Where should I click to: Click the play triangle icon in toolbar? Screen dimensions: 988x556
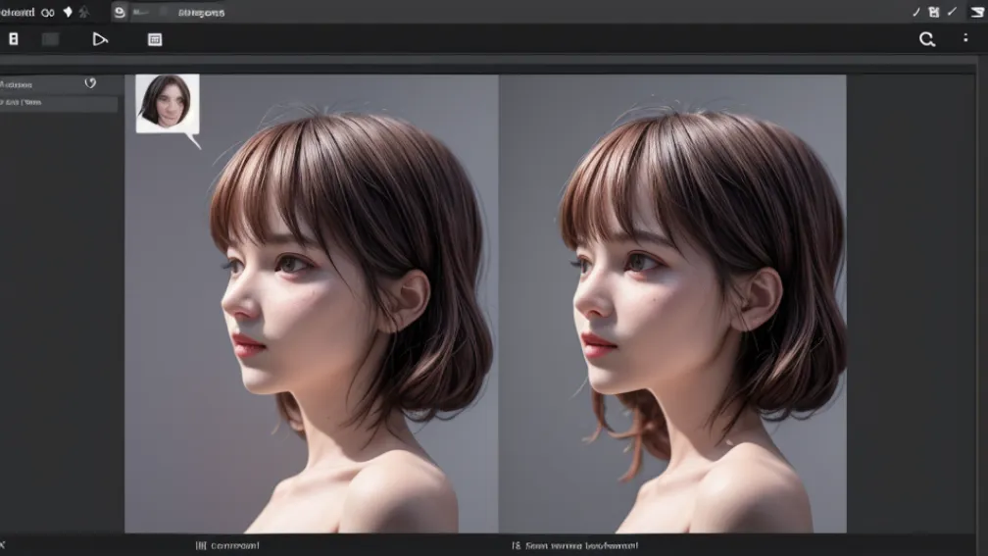(100, 39)
